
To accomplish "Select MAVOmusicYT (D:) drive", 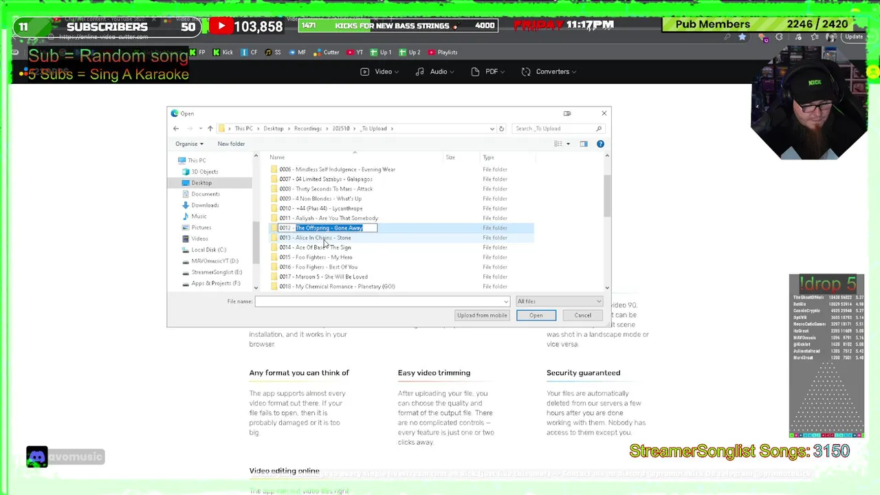I will pyautogui.click(x=214, y=261).
